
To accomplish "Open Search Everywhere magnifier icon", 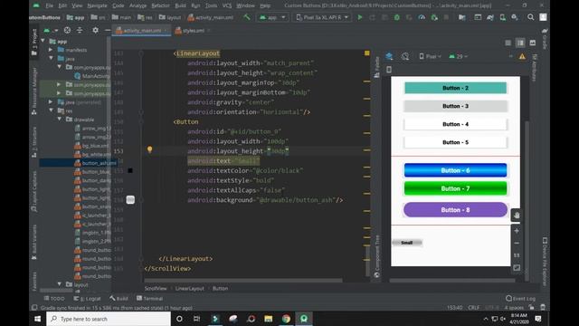I will point(531,17).
